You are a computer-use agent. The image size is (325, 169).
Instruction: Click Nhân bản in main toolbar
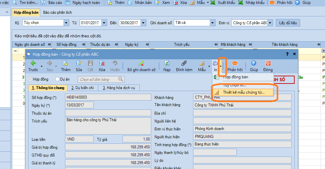click(139, 3)
